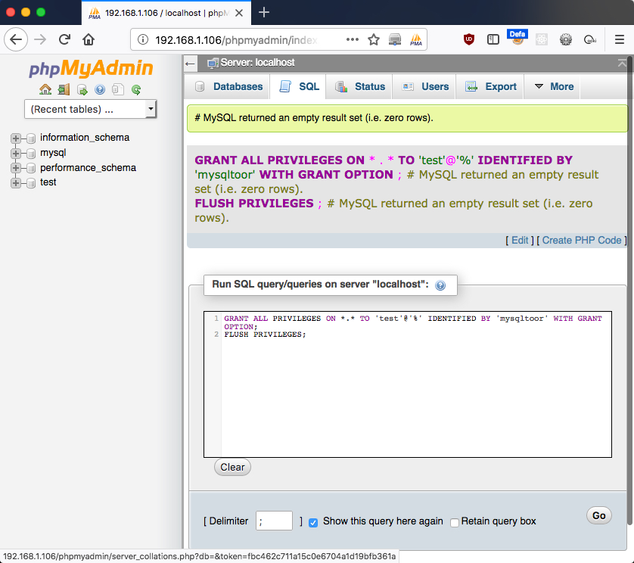Open phpMyAdmin Home icon in sidebar
This screenshot has width=634, height=563.
coord(45,89)
